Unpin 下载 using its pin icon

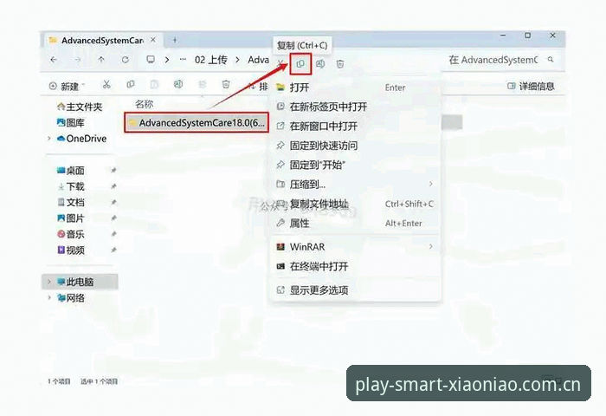pos(113,186)
